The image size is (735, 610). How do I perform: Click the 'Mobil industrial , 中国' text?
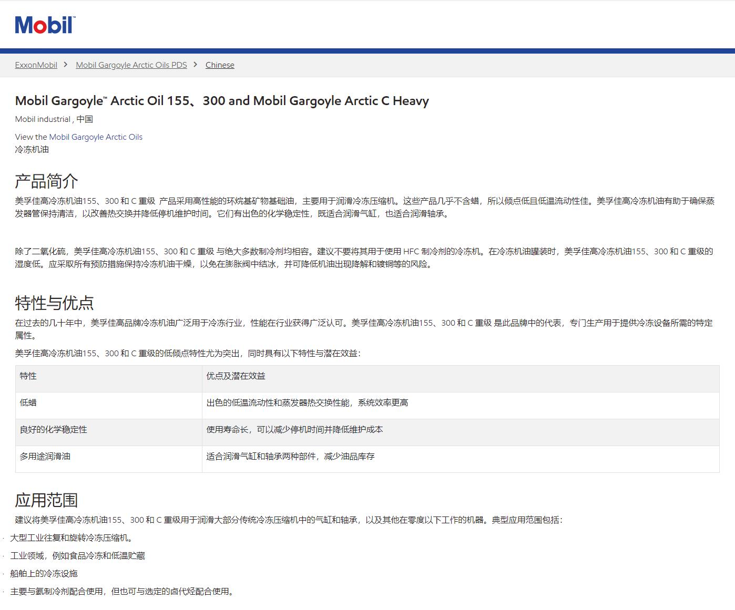coord(54,119)
